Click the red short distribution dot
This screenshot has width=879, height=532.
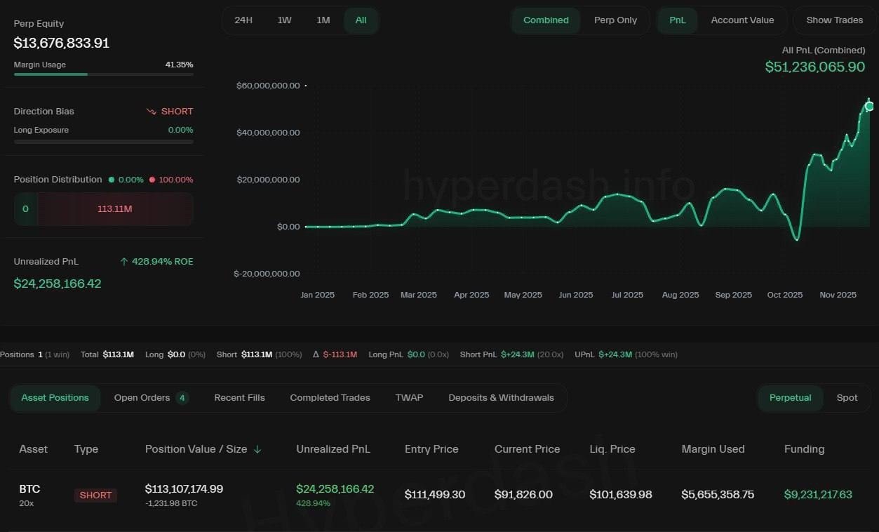point(152,180)
